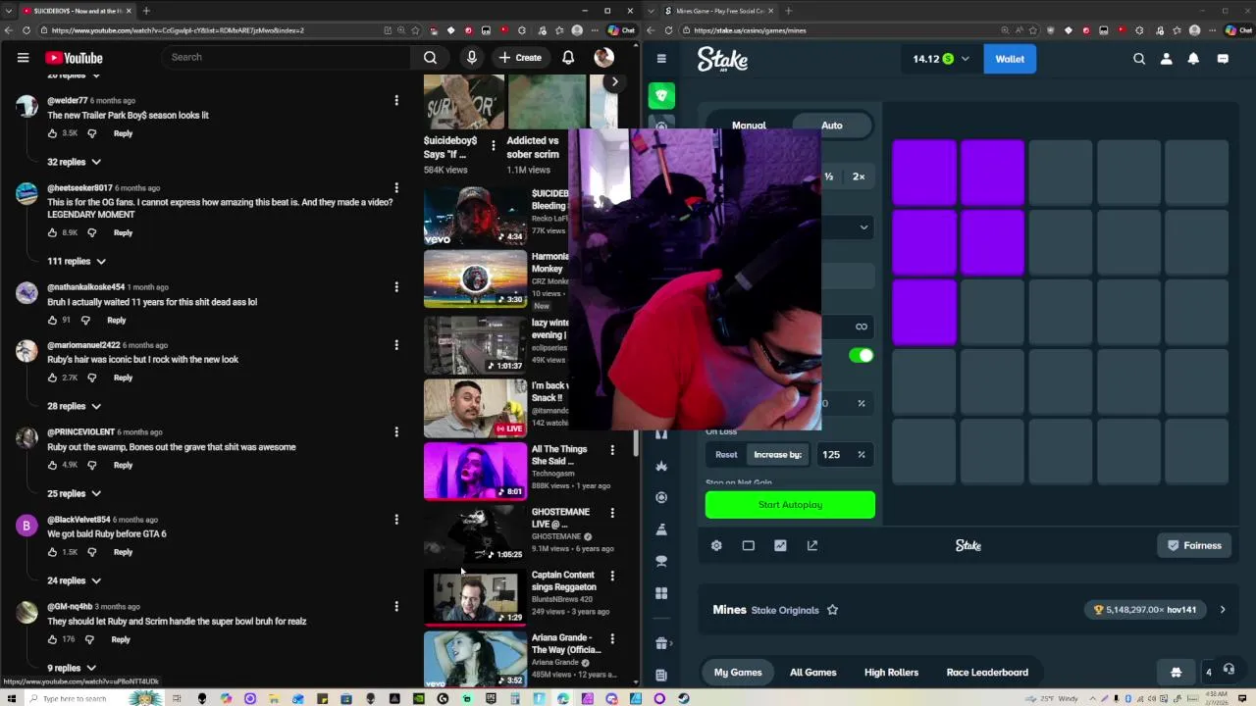Open Stake Wallet button
The image size is (1256, 706).
click(x=1010, y=59)
